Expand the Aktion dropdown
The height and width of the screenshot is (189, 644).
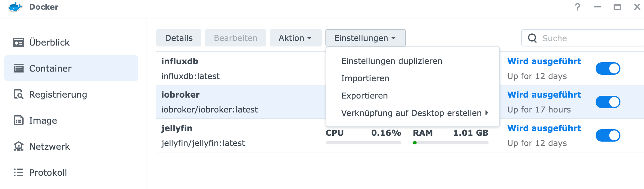pyautogui.click(x=295, y=38)
